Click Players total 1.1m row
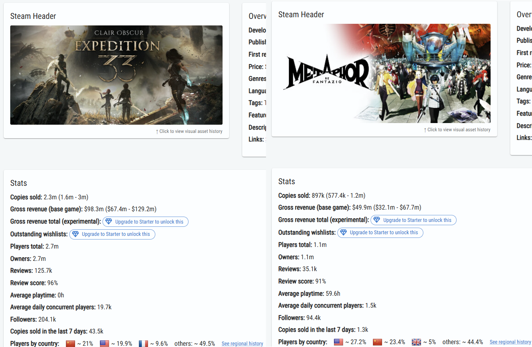532x347 pixels. [302, 245]
